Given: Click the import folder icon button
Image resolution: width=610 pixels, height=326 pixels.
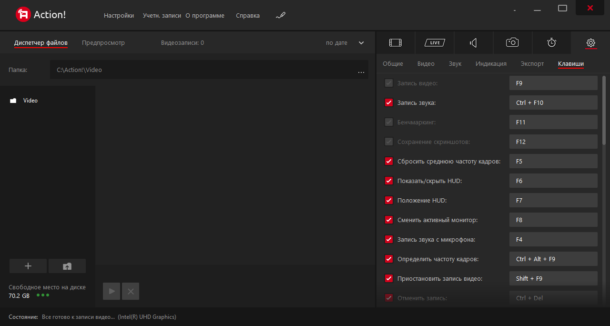Looking at the screenshot, I should coord(67,266).
